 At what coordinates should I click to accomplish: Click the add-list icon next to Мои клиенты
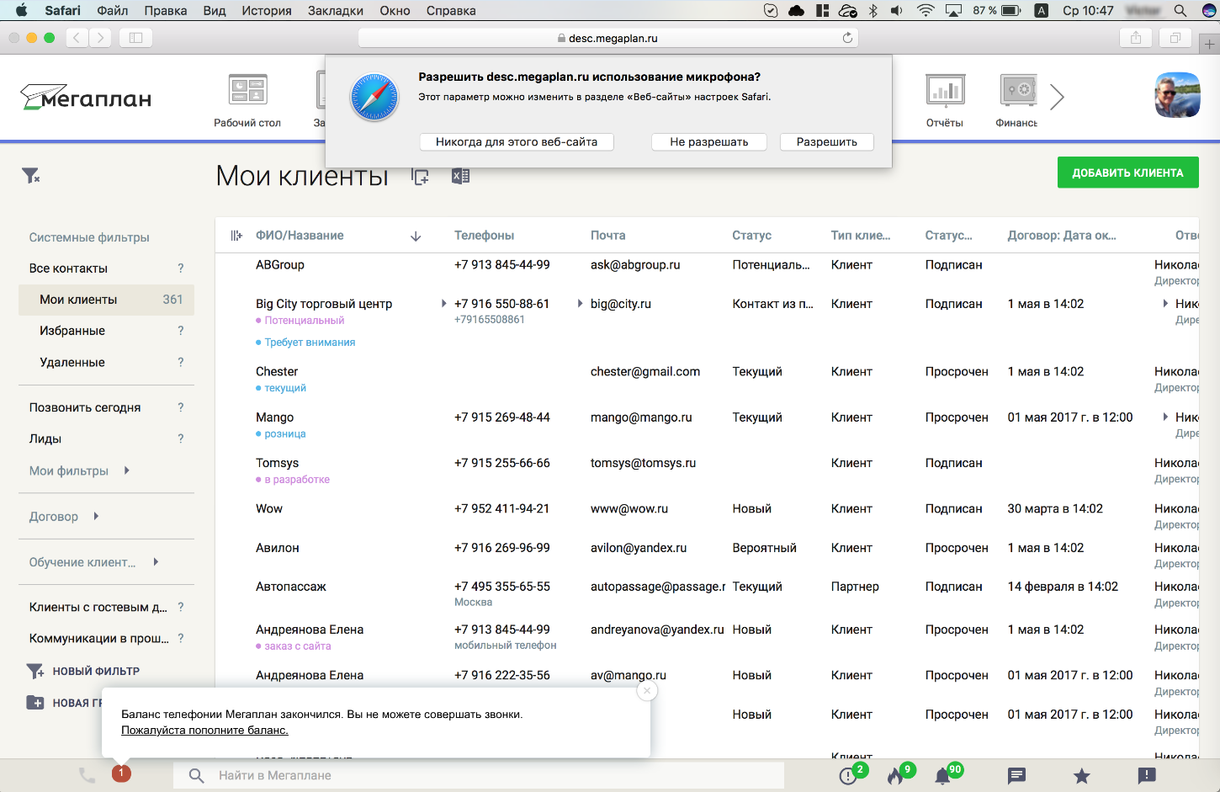click(x=420, y=176)
